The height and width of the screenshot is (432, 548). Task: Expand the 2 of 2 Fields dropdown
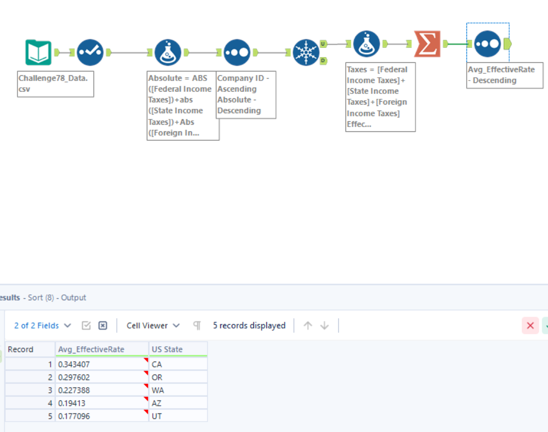pos(43,326)
